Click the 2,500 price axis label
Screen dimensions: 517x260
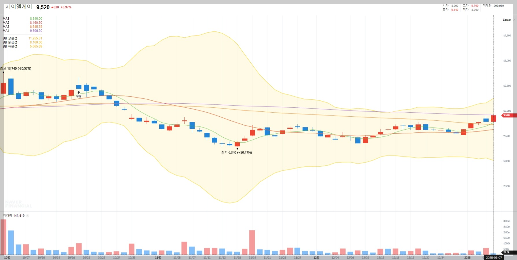tap(507, 186)
